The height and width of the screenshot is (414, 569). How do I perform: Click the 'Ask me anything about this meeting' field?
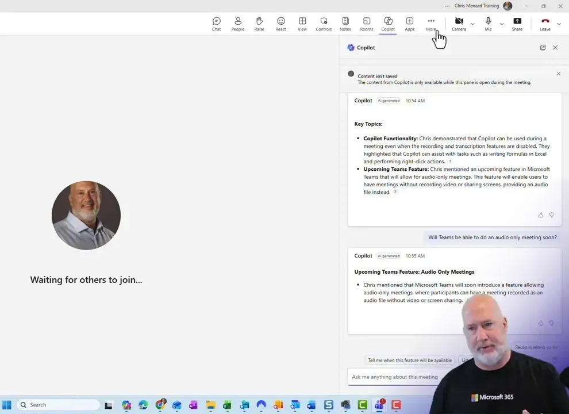click(402, 377)
